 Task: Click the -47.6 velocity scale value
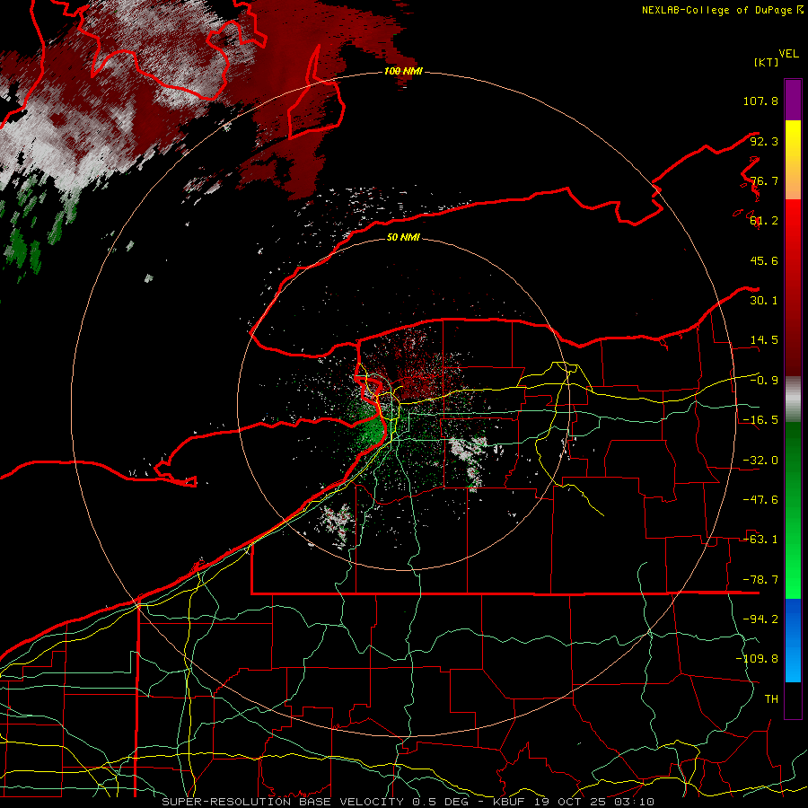tap(760, 500)
